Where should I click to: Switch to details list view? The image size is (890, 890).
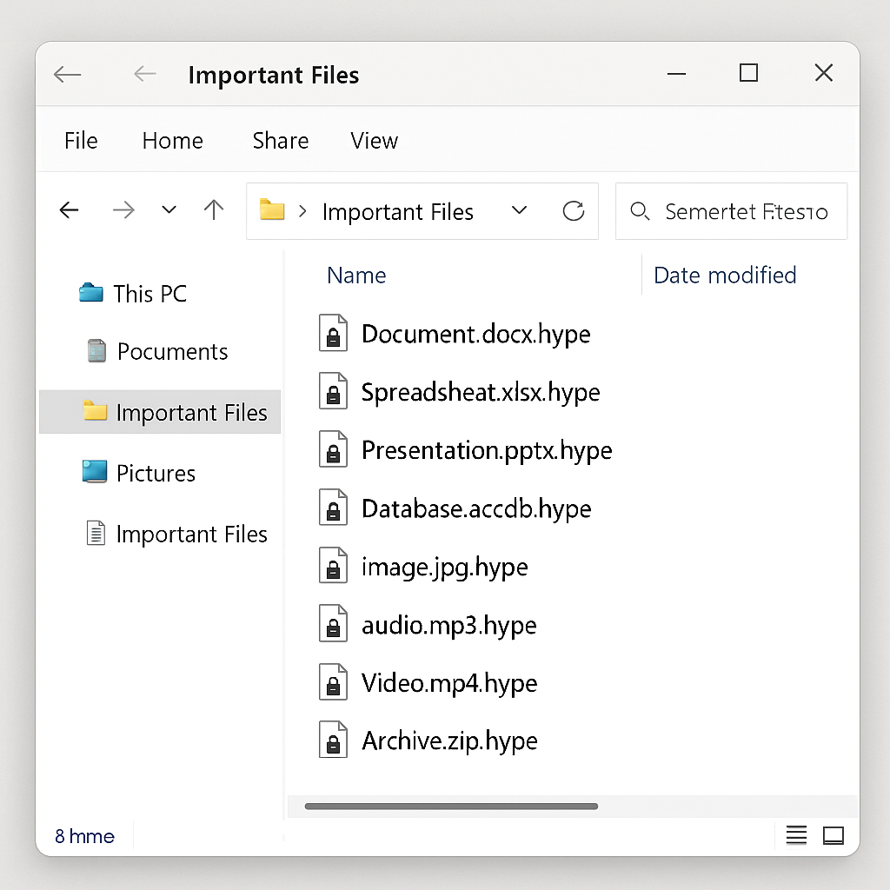pos(796,836)
